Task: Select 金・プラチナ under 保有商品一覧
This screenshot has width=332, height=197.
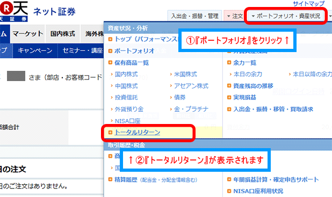Action: point(191,109)
